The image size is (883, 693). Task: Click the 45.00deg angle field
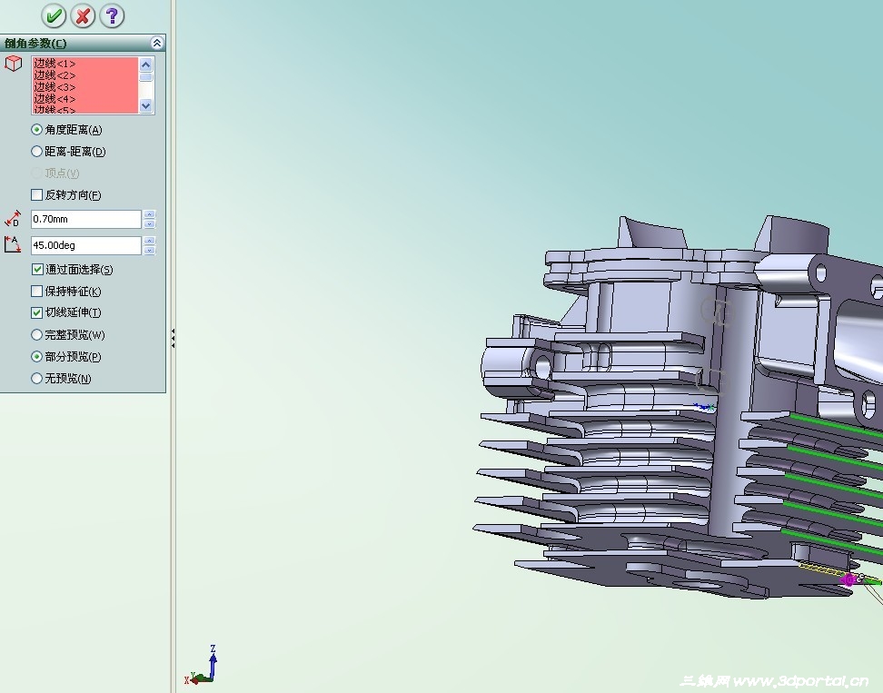(85, 245)
